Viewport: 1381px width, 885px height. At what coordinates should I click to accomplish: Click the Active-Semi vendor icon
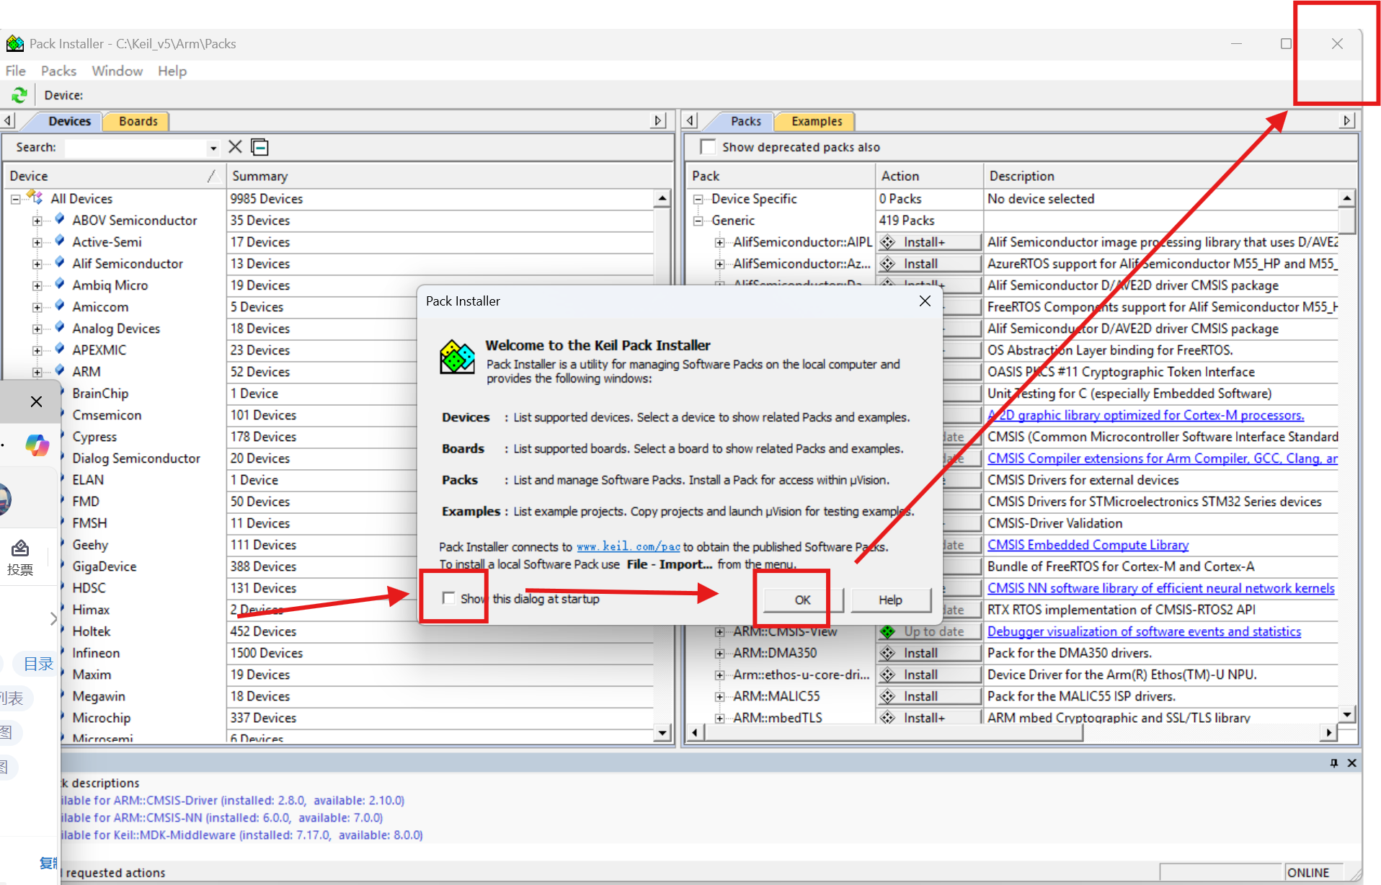[60, 241]
